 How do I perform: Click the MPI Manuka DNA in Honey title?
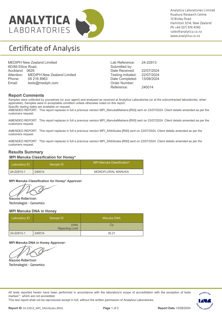[x=33, y=211]
